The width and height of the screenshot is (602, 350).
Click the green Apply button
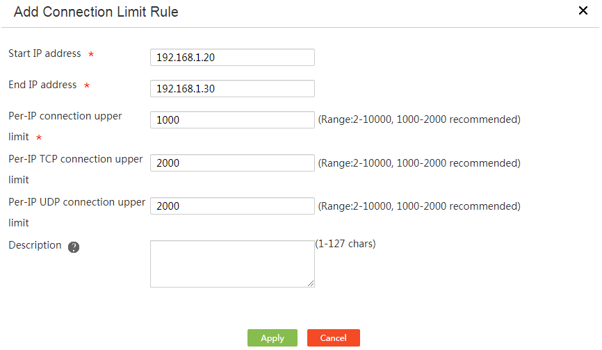pos(272,337)
